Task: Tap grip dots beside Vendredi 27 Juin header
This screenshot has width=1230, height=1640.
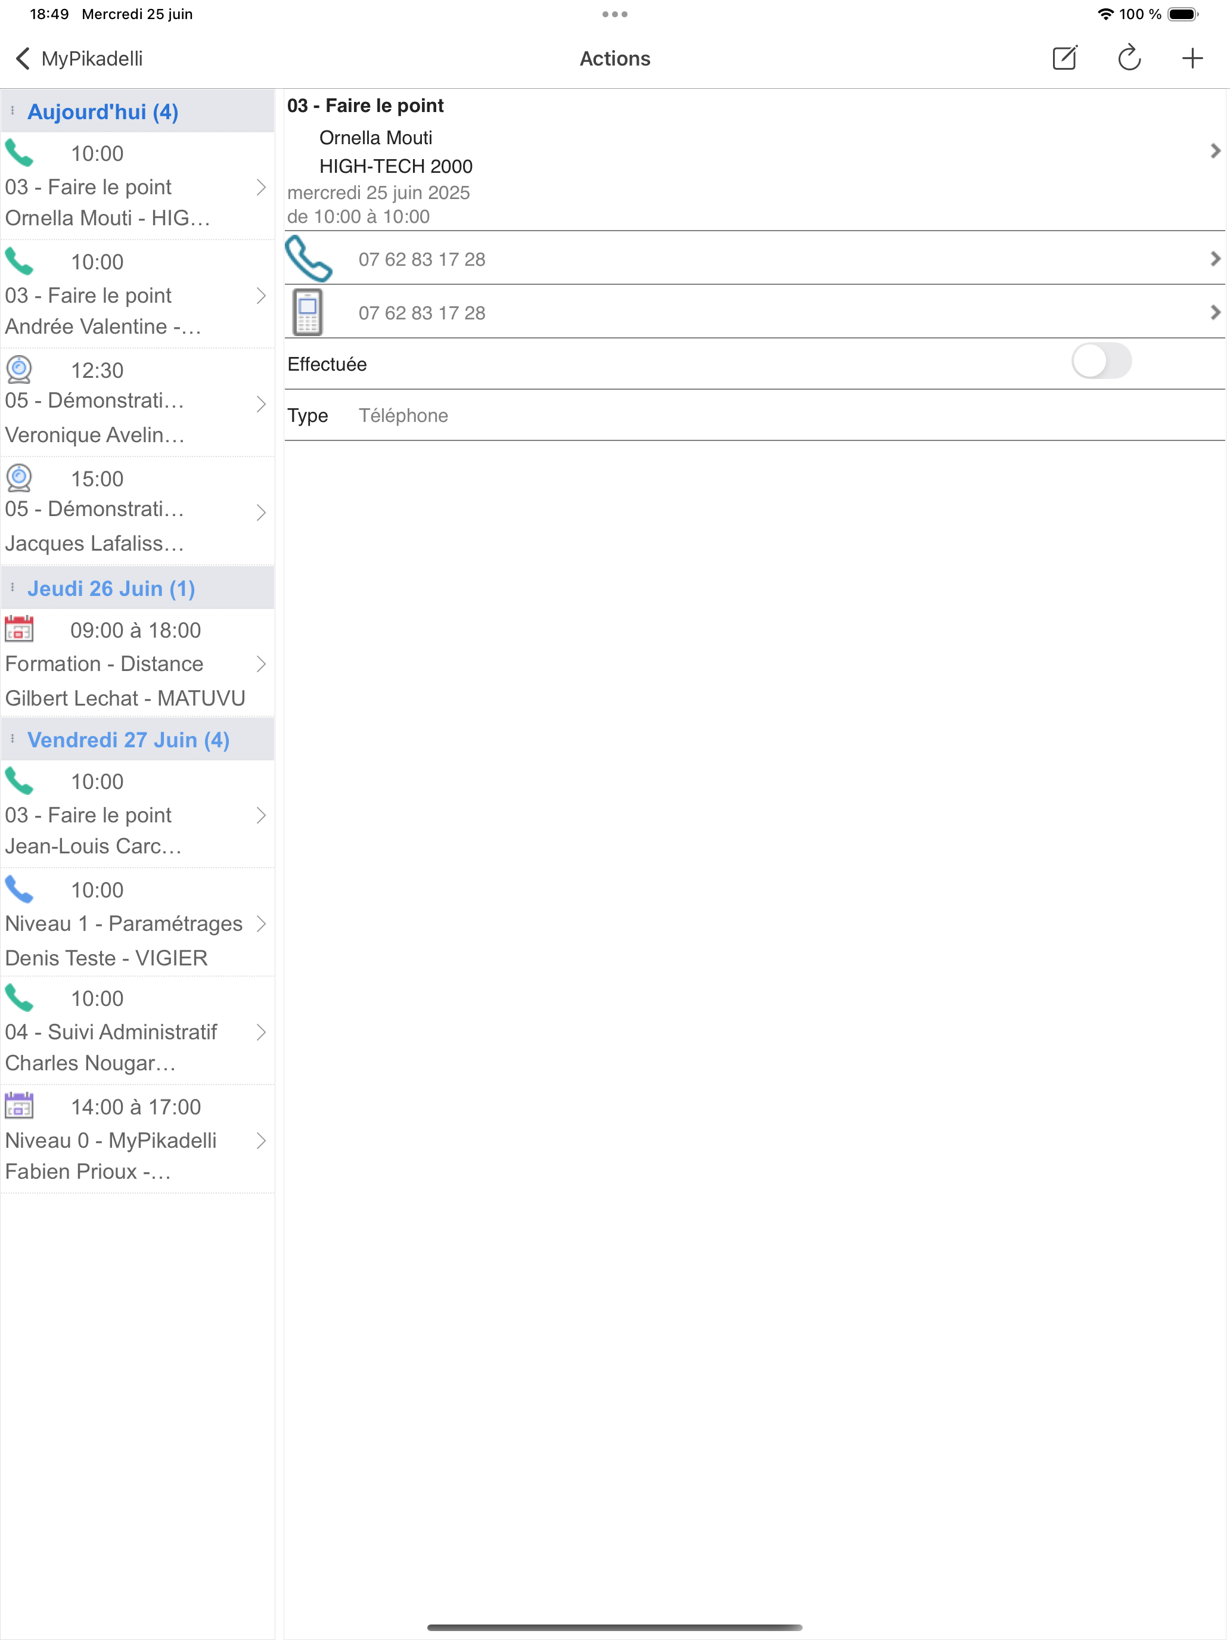Action: tap(13, 739)
